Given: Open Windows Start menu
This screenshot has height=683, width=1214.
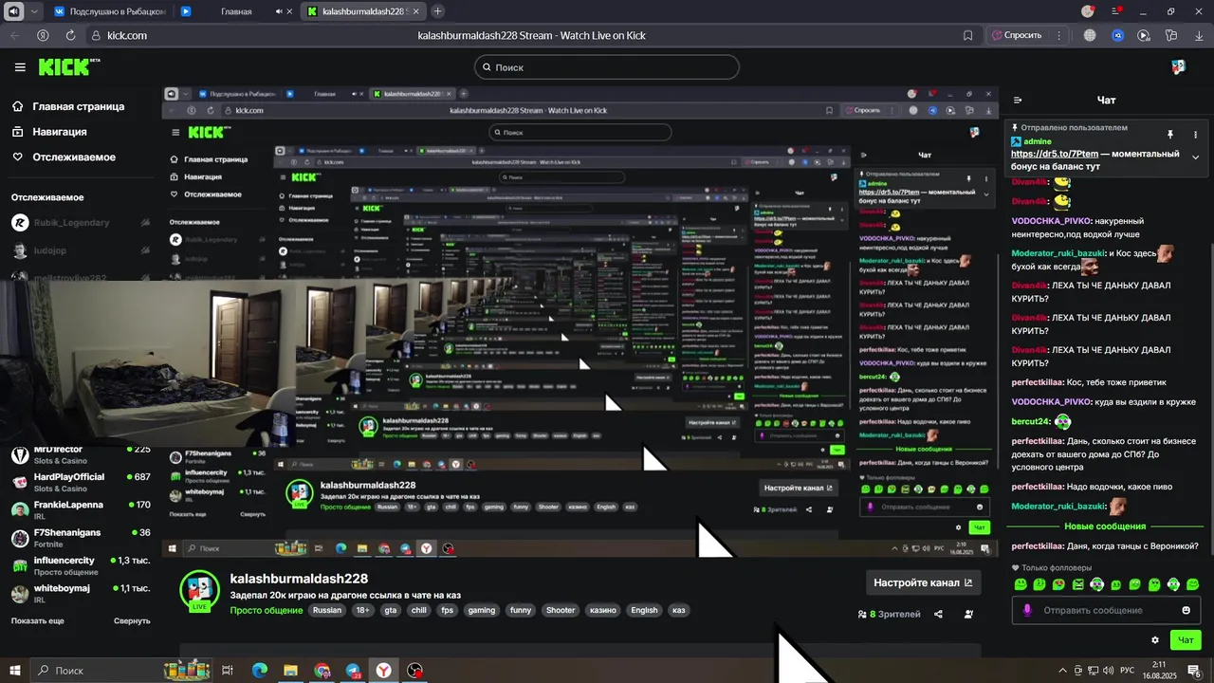Looking at the screenshot, I should [x=13, y=671].
